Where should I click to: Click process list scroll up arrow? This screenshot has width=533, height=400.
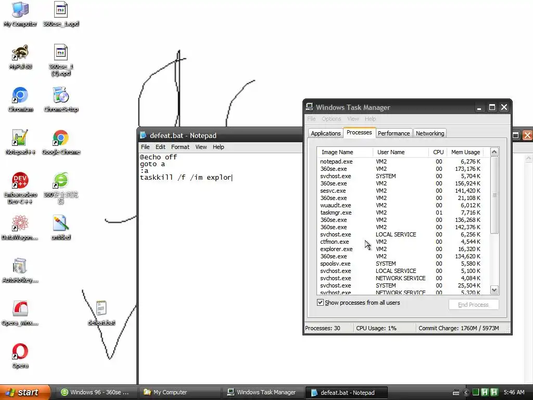(x=494, y=152)
